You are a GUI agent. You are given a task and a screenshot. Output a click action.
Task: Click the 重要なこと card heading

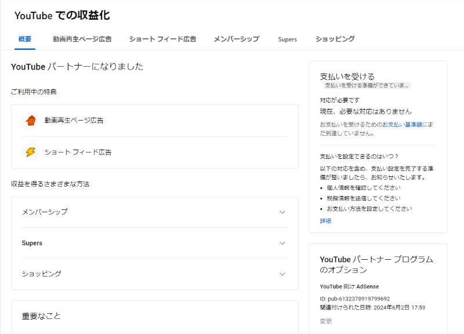click(41, 316)
